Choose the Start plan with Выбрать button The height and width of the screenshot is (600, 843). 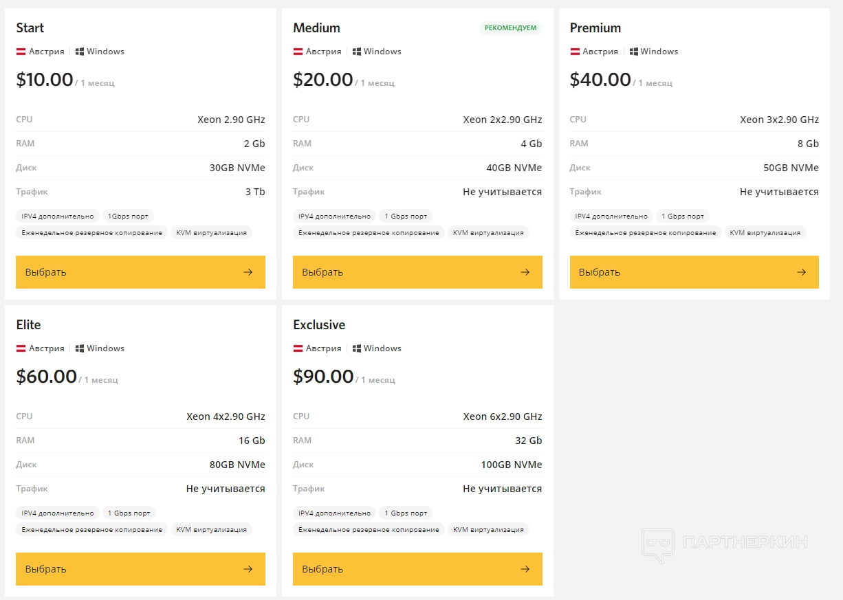tap(140, 272)
